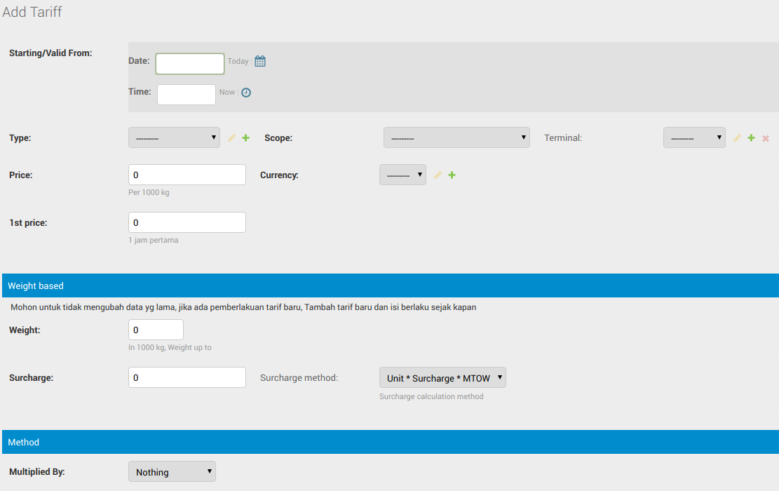Open the clock time picker icon
The height and width of the screenshot is (491, 779).
pos(246,93)
